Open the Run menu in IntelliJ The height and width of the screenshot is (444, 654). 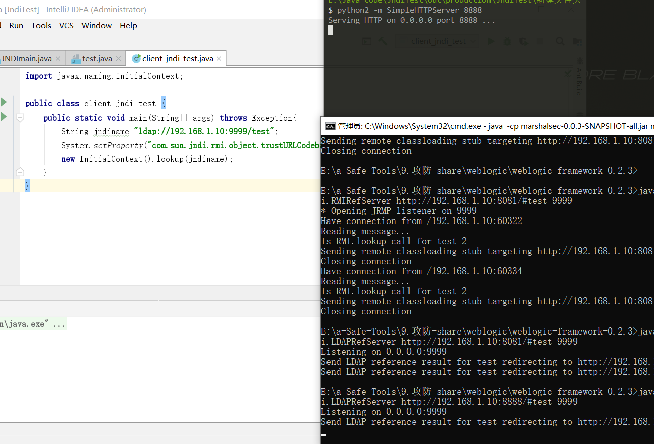tap(16, 26)
